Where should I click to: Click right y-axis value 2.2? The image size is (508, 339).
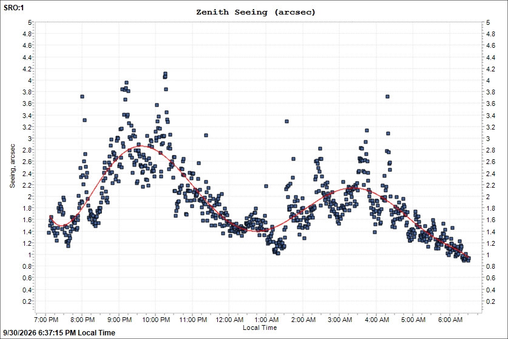click(x=491, y=185)
